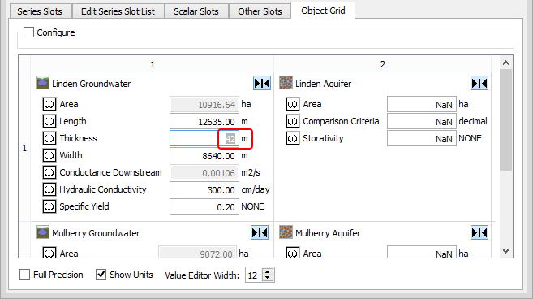Click the Mulberry Groundwater object icon
Screen dimensions: 533x299
coord(42,232)
